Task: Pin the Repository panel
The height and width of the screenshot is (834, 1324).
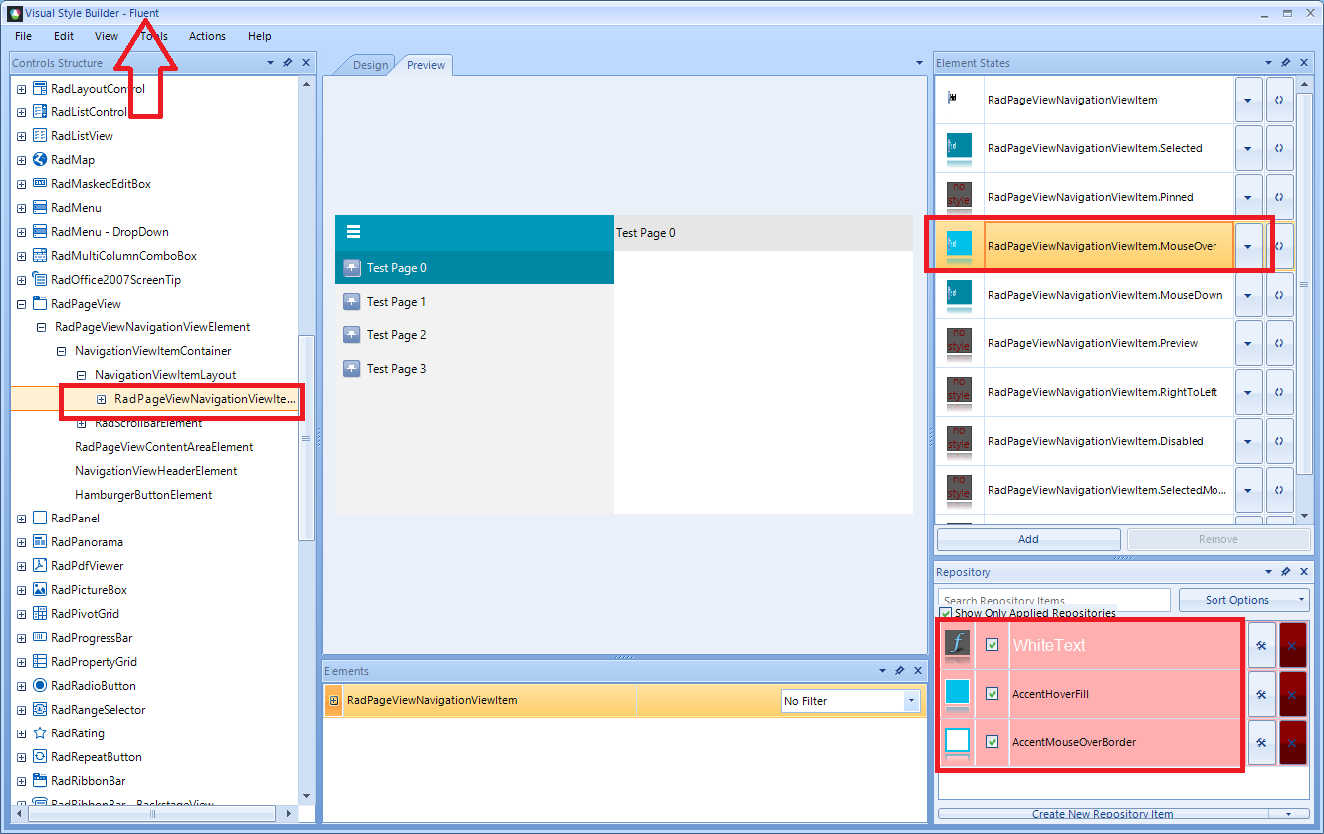Action: pyautogui.click(x=1286, y=572)
